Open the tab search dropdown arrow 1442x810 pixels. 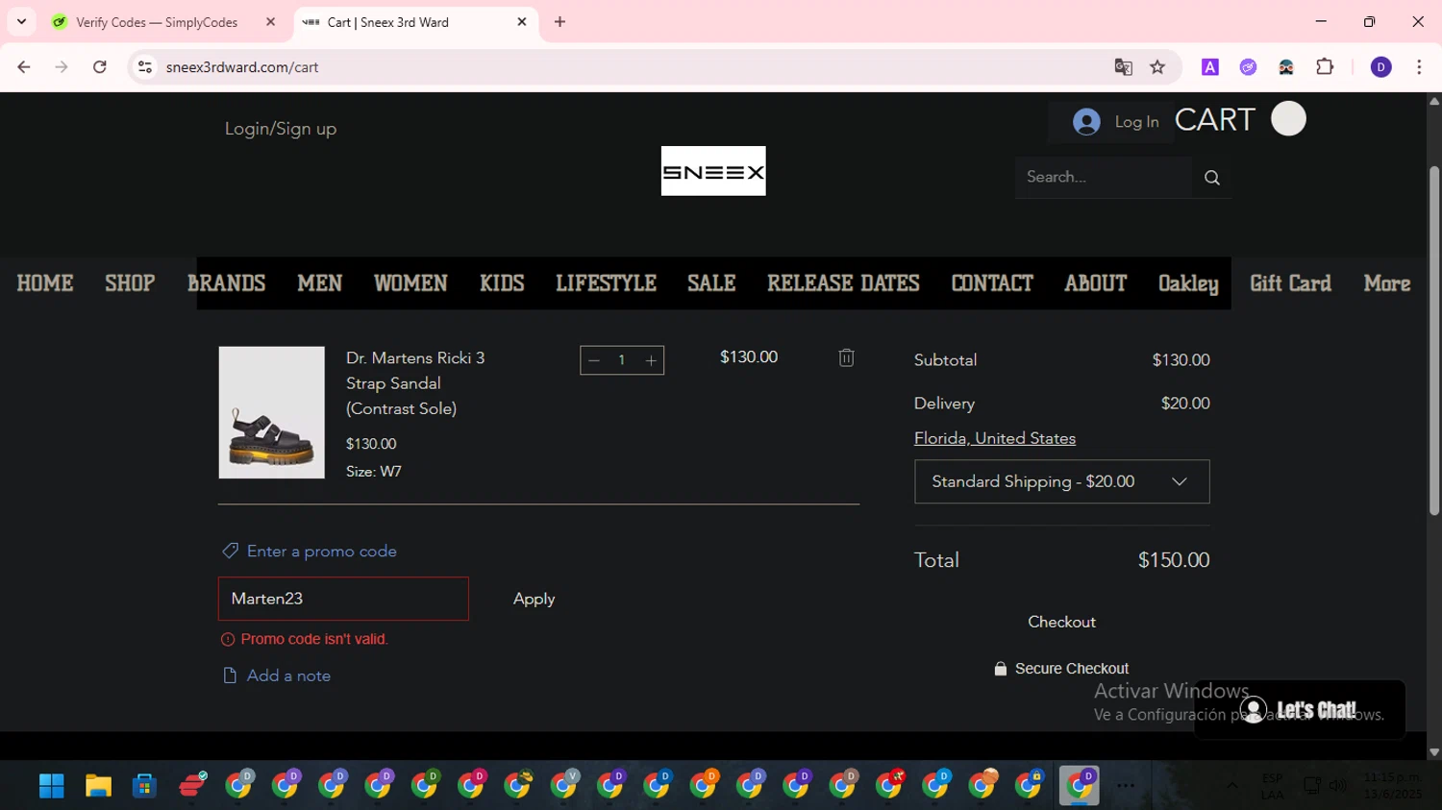[x=21, y=22]
